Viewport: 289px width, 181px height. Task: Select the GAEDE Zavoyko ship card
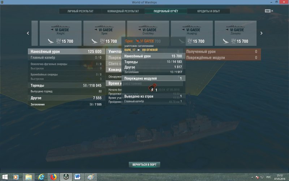click(236, 33)
